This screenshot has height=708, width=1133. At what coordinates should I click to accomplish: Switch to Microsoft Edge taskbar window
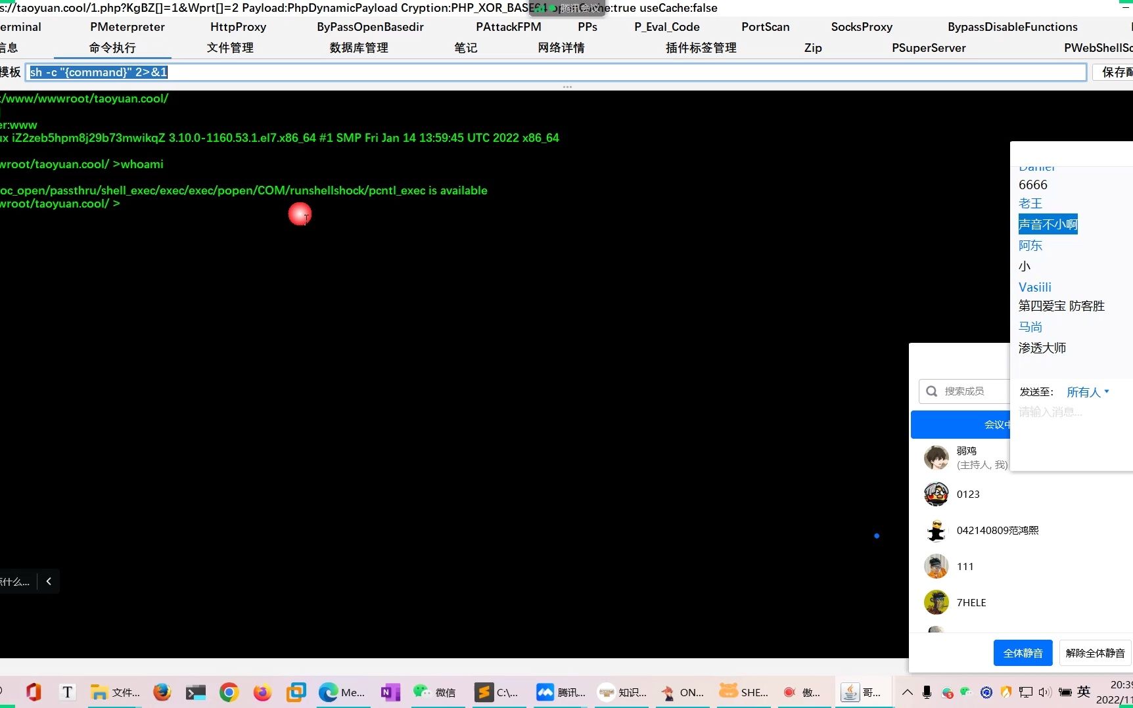(341, 692)
